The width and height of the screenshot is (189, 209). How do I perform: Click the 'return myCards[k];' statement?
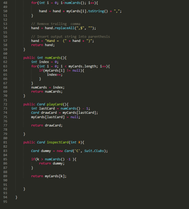point(49,176)
